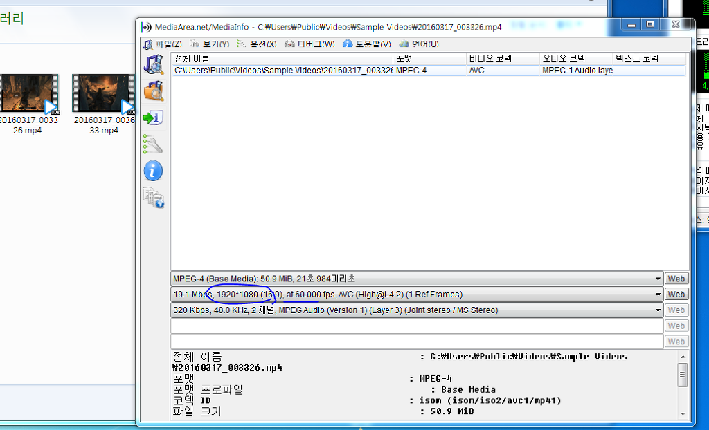Click the details pane scroll down arrow
The width and height of the screenshot is (709, 430).
(683, 413)
